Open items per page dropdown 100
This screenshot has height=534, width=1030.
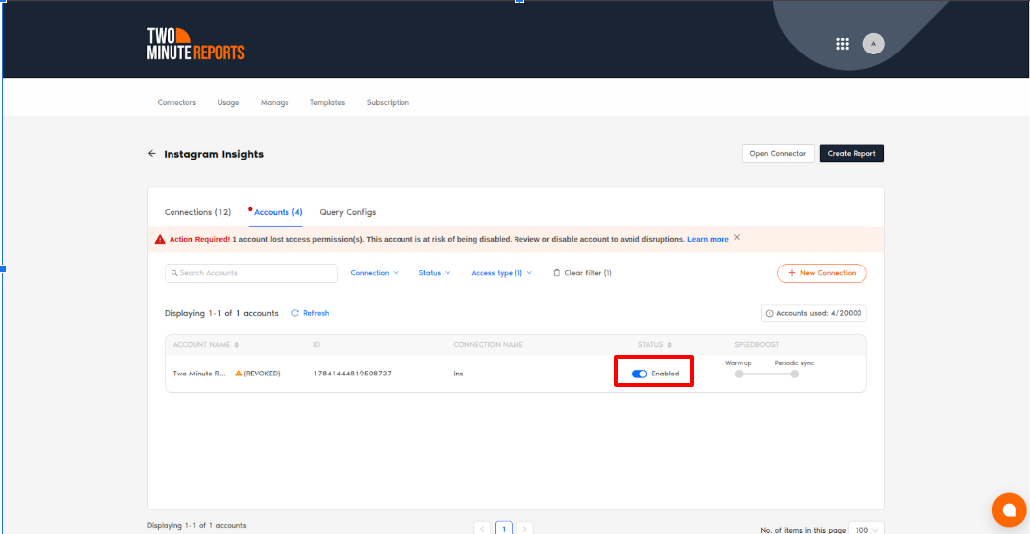(866, 529)
